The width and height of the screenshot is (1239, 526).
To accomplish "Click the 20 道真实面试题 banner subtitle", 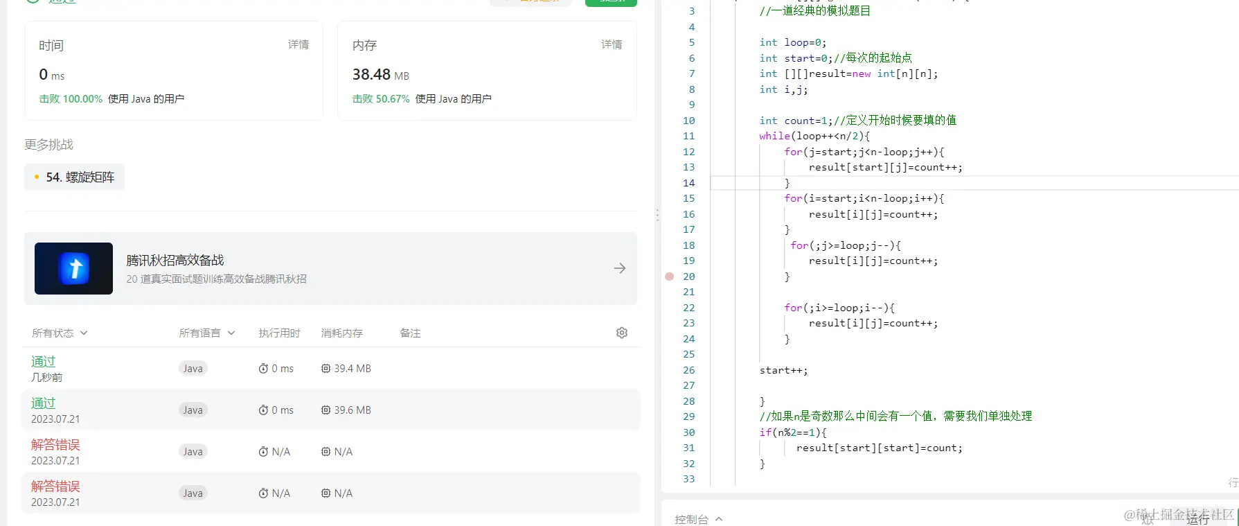I will (x=216, y=279).
